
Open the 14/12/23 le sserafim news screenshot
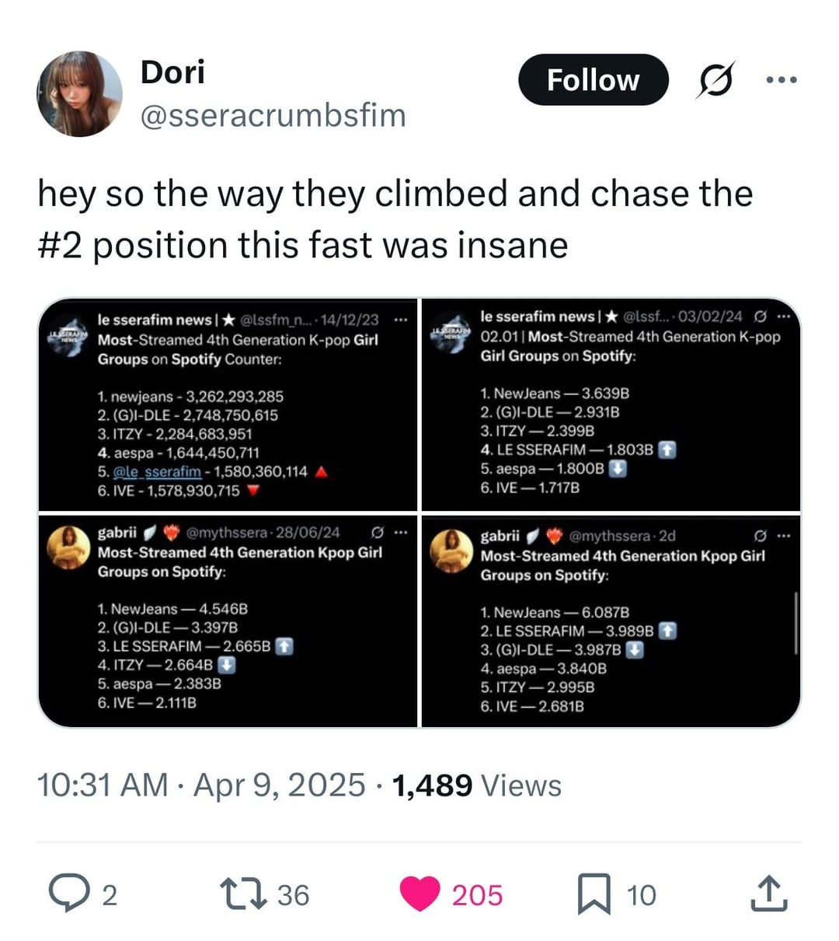coord(228,404)
